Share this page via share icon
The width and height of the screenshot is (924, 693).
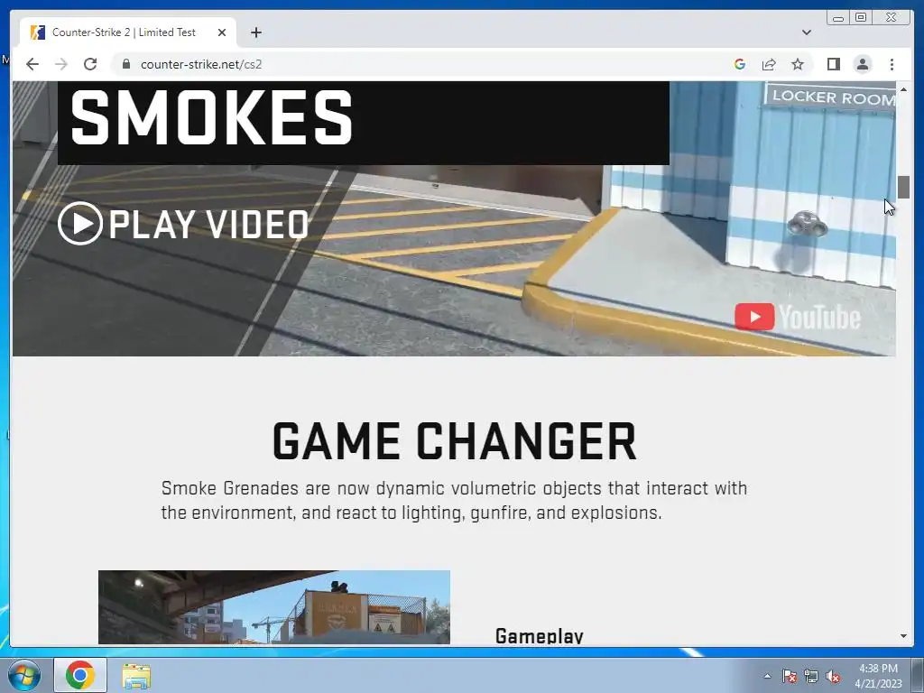[769, 64]
